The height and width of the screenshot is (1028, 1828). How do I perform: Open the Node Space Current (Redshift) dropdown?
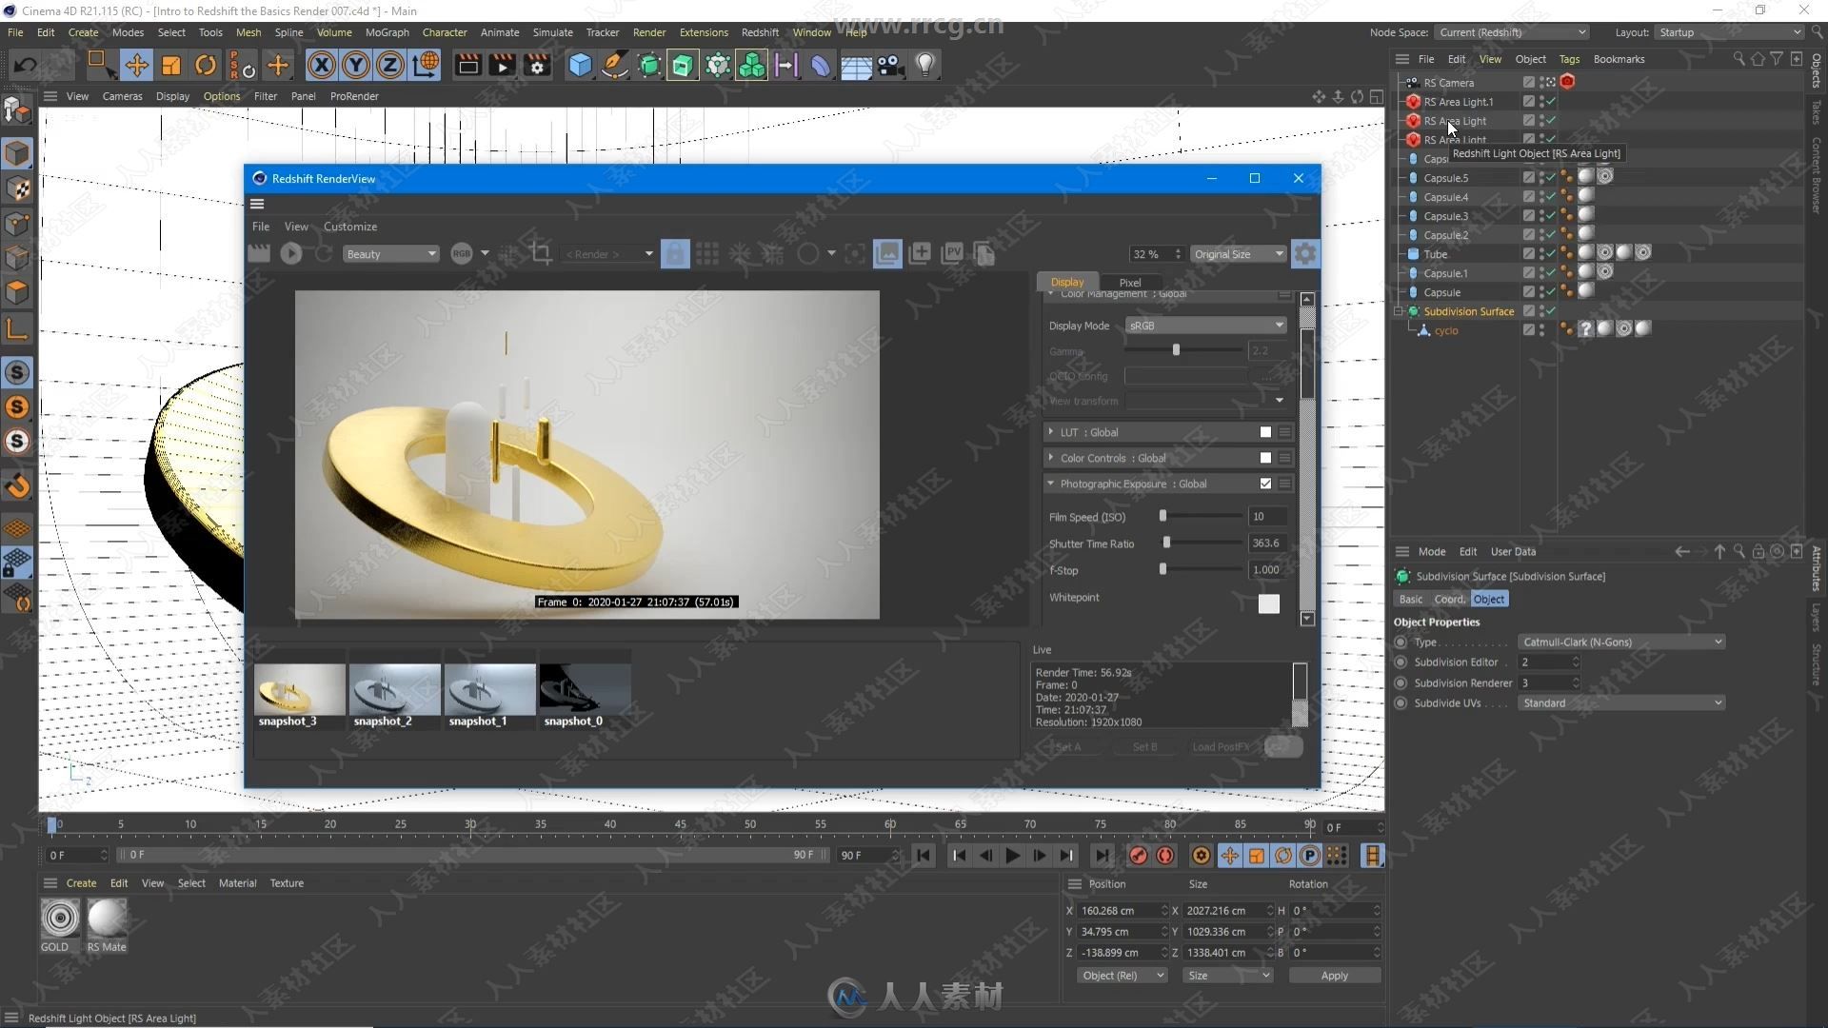coord(1511,32)
